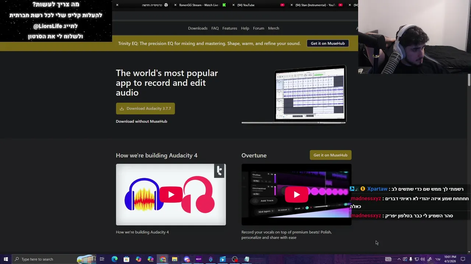The height and width of the screenshot is (264, 471).
Task: Open File Explorer from the taskbar
Action: coord(174,259)
